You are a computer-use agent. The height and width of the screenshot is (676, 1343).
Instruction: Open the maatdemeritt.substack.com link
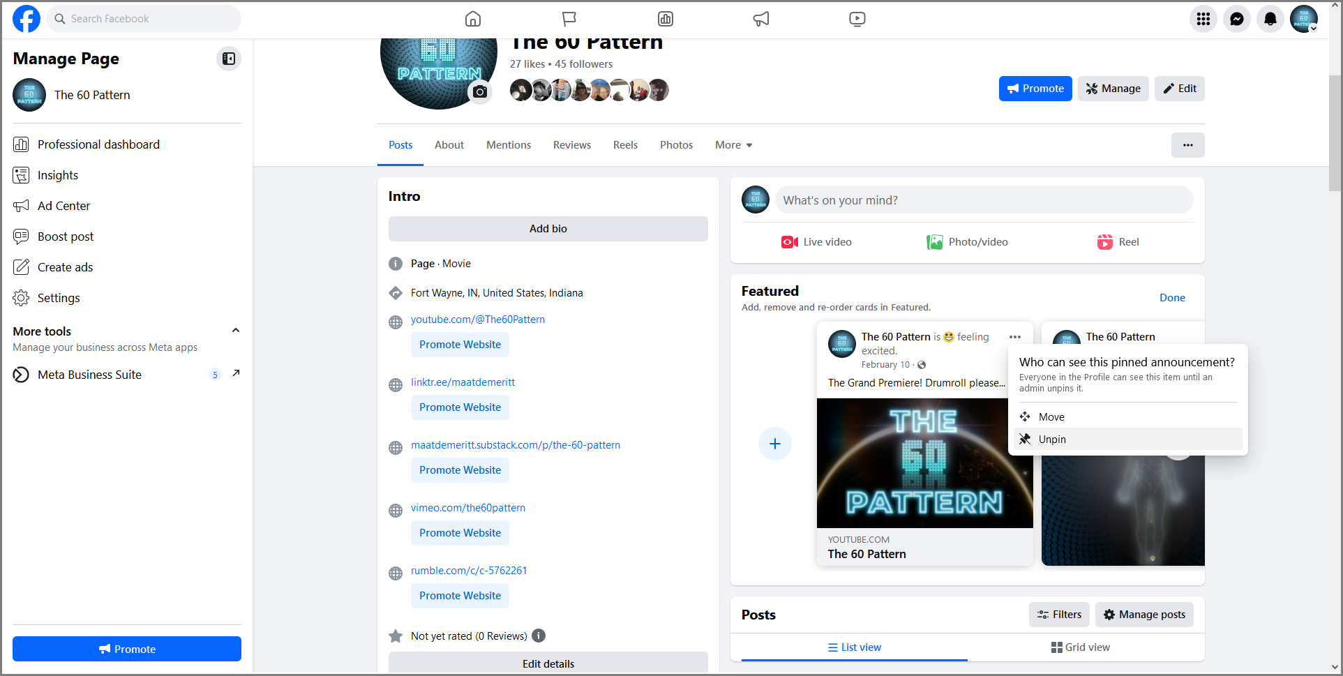[x=516, y=445]
